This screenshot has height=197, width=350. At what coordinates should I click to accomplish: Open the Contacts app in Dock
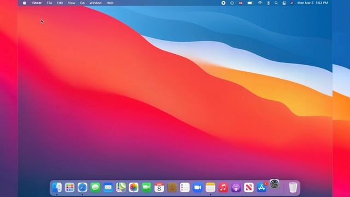[172, 187]
